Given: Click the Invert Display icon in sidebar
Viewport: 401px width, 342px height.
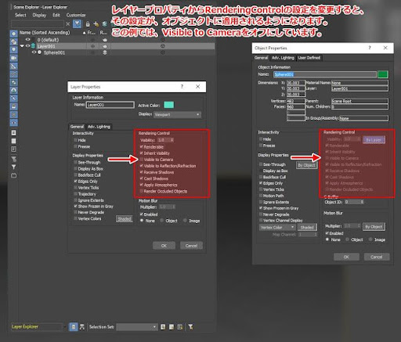Looking at the screenshot, I should (13, 149).
